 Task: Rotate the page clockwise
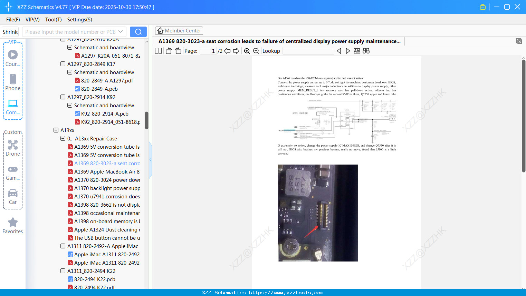pyautogui.click(x=178, y=51)
